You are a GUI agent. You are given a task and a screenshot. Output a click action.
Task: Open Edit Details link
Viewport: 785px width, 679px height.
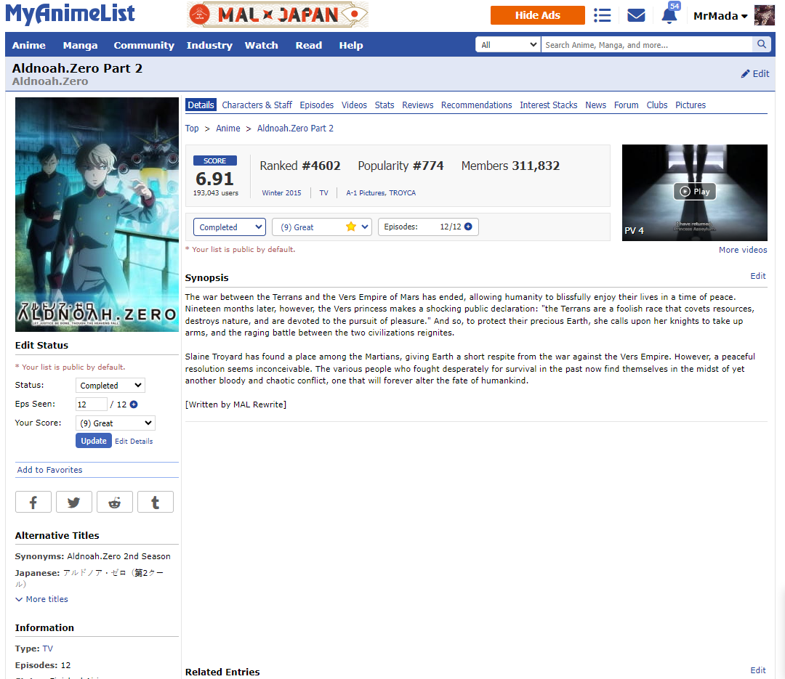(x=134, y=442)
